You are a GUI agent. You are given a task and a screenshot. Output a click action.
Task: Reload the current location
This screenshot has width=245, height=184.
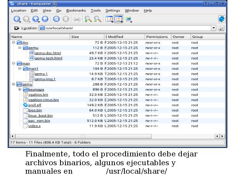tap(56, 19)
